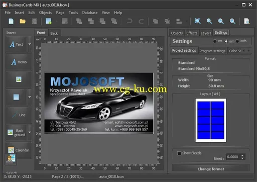Viewport: 257px width, 182px height.
Task: Click the New document toolbar icon
Action: (11, 21)
